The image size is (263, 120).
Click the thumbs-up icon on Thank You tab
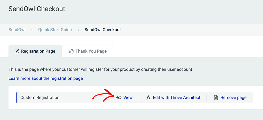(71, 51)
